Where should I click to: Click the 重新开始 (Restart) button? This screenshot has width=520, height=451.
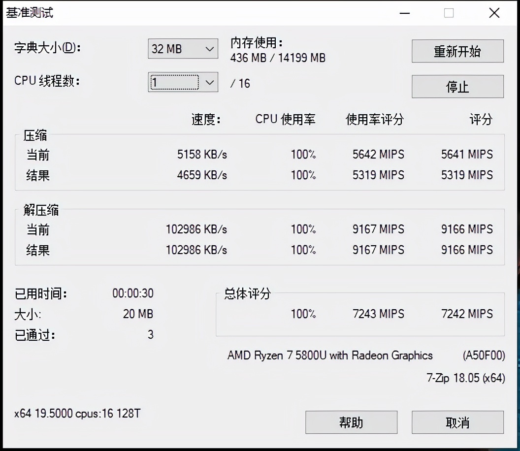pos(457,51)
